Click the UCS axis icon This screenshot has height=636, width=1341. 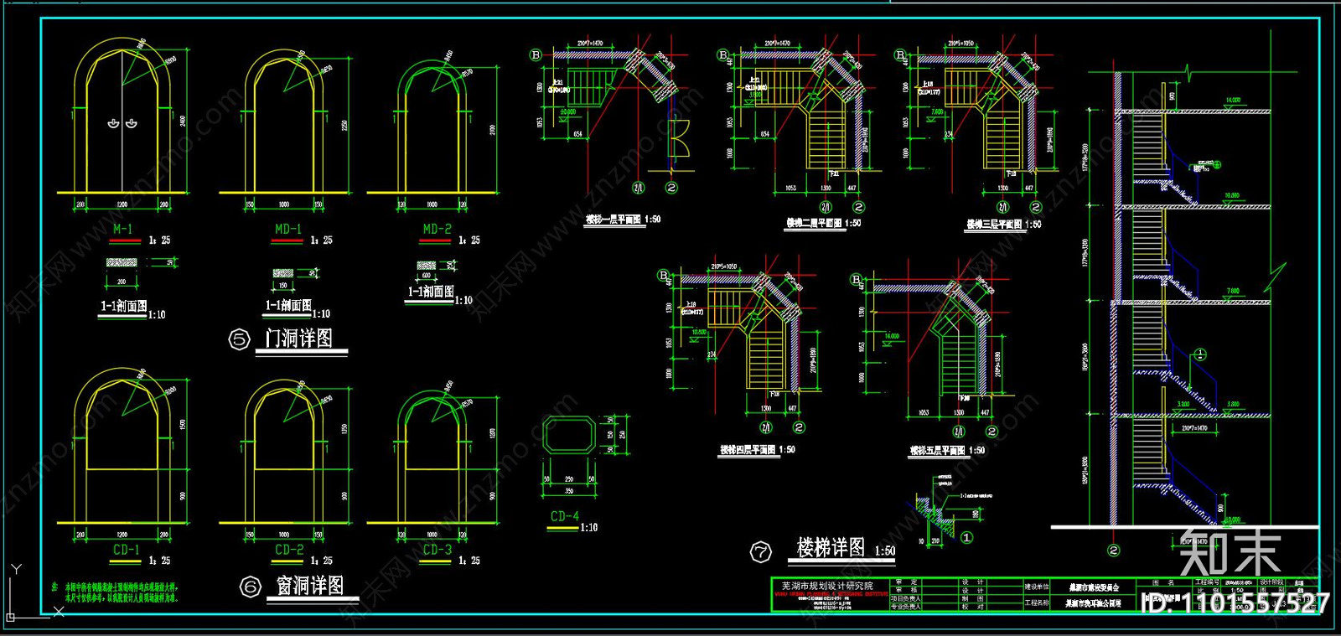point(34,592)
